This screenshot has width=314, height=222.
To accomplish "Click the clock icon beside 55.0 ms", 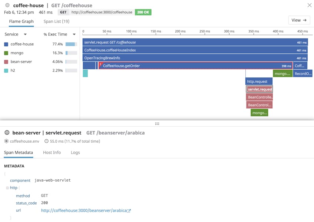I will [x=46, y=141].
